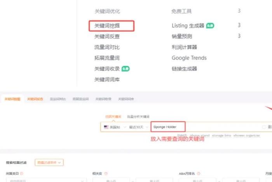Click suggested keyword phone stand
Screen dimensions: 272x182
200,136
